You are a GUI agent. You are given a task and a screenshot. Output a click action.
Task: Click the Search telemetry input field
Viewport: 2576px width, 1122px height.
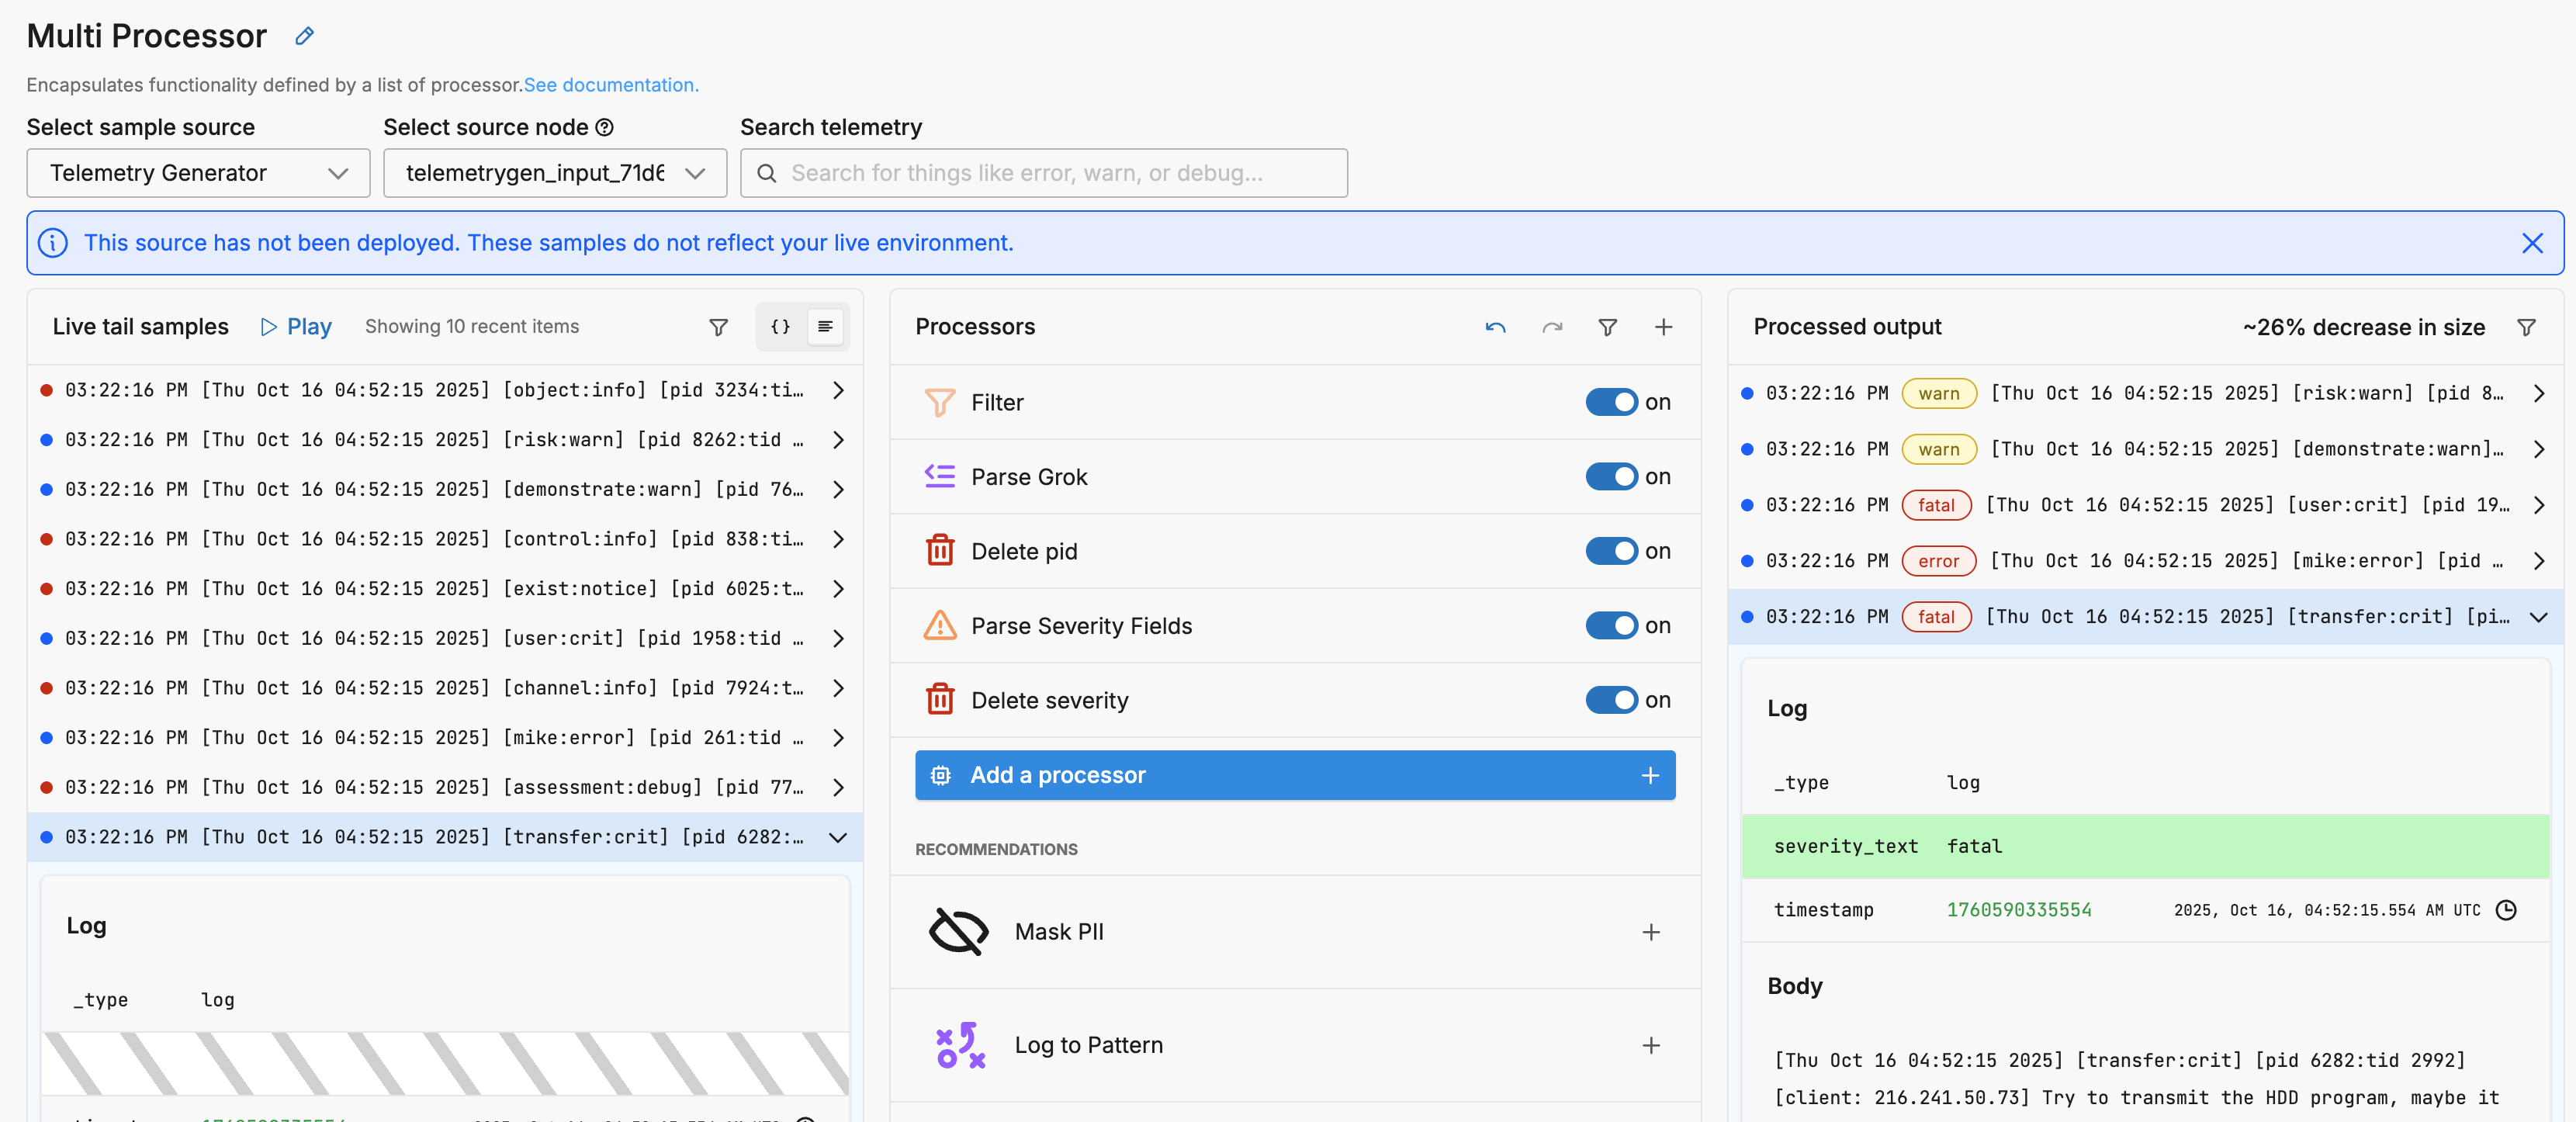tap(1044, 173)
